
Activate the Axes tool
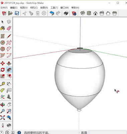click(x=3, y=97)
